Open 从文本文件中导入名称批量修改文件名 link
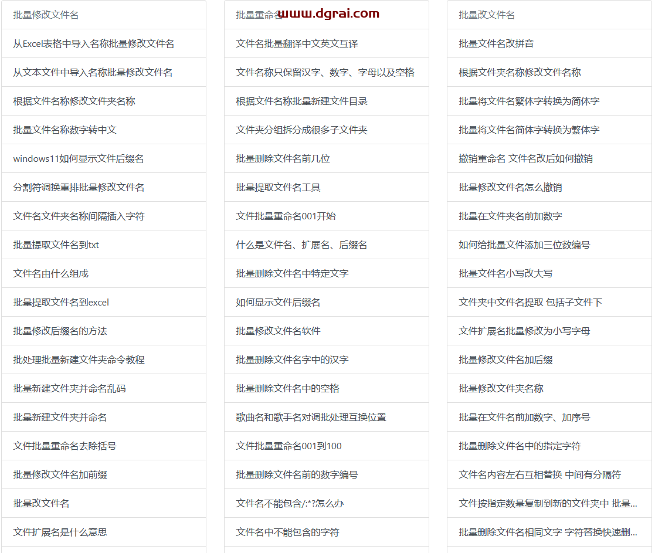The image size is (655, 553). pos(93,72)
